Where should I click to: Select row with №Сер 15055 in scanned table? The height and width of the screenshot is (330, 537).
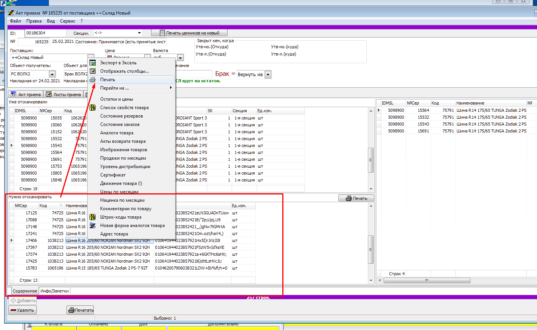(x=157, y=118)
